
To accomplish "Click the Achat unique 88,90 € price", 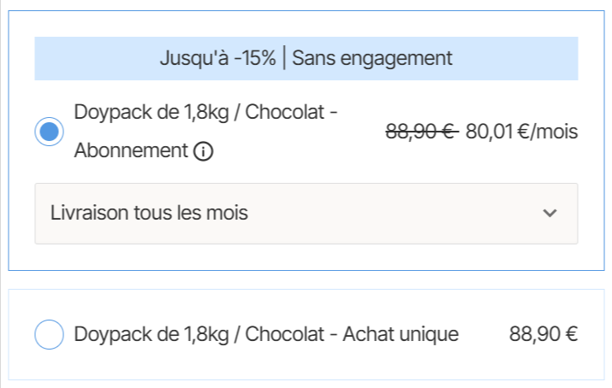I will (544, 334).
